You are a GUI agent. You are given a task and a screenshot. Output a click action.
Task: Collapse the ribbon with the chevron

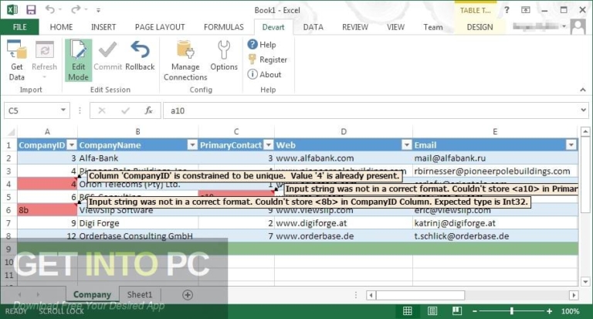pos(583,90)
